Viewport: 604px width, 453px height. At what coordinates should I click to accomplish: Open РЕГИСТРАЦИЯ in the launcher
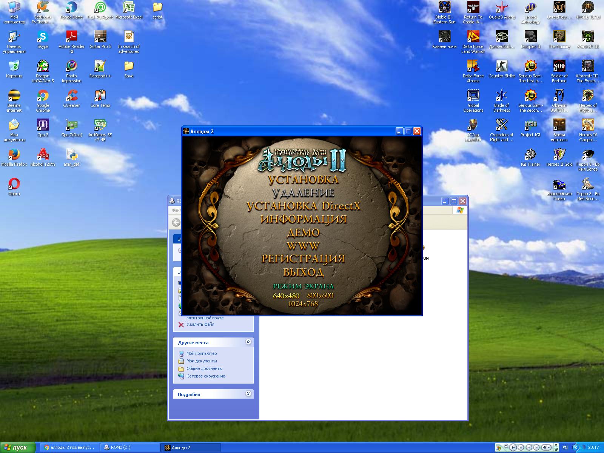[303, 259]
